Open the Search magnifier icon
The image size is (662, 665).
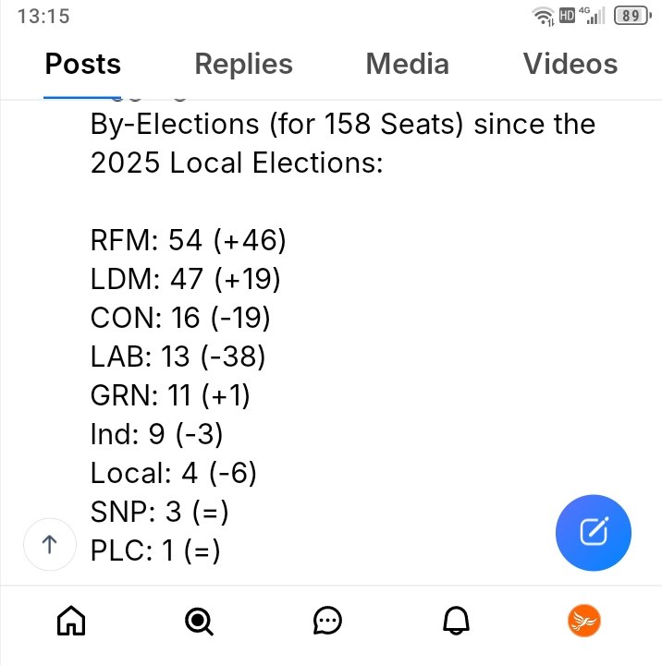coord(198,622)
